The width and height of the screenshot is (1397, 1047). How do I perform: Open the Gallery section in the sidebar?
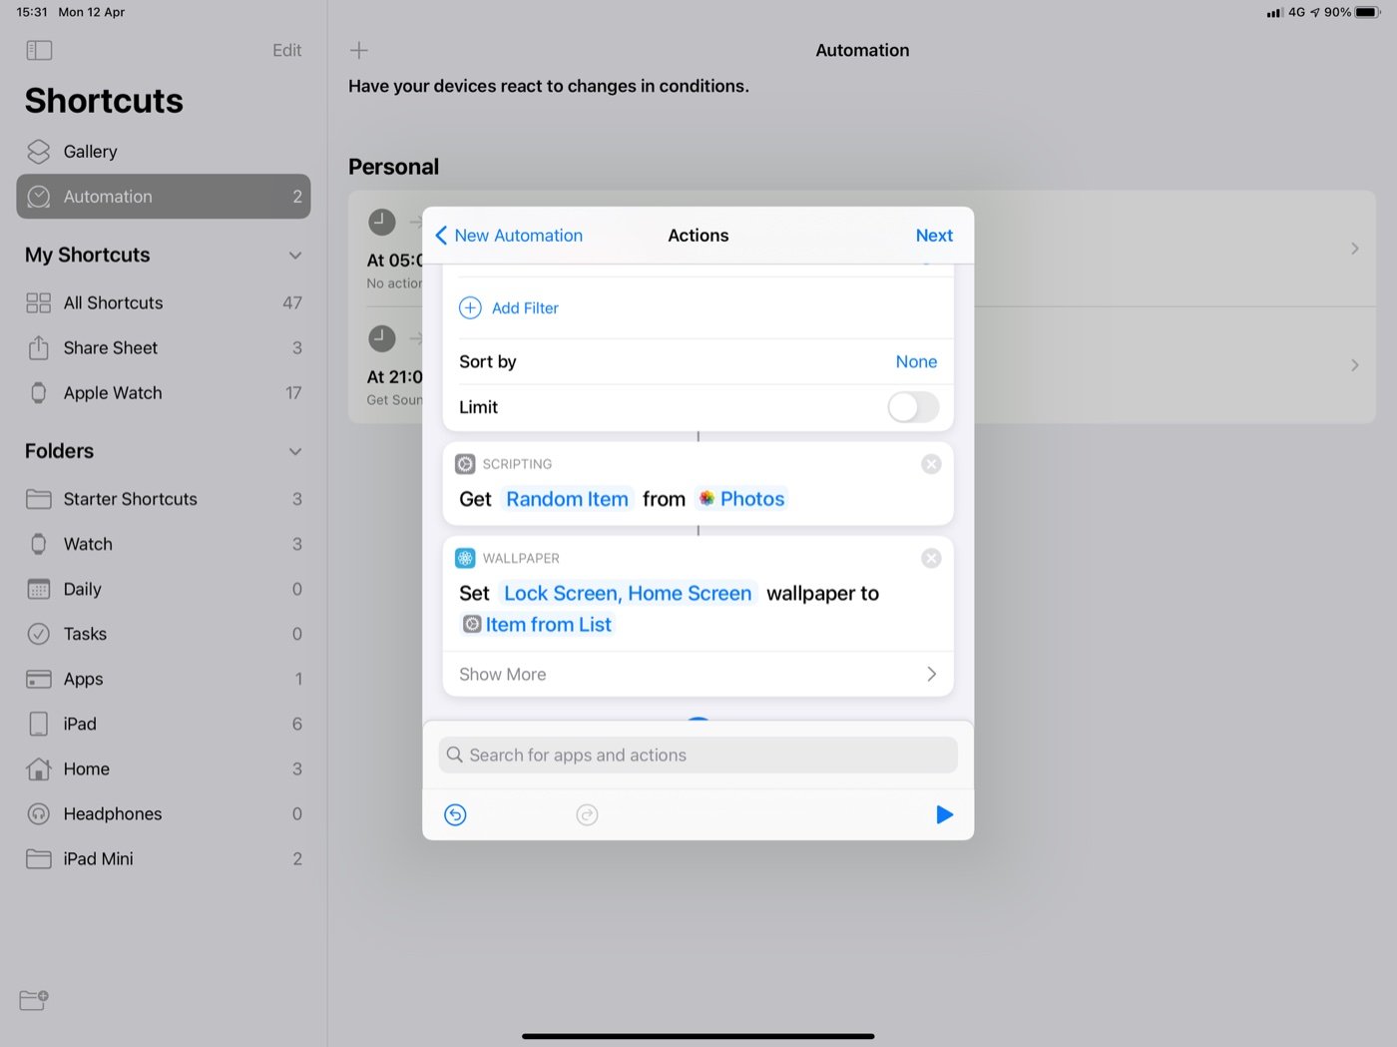(90, 151)
